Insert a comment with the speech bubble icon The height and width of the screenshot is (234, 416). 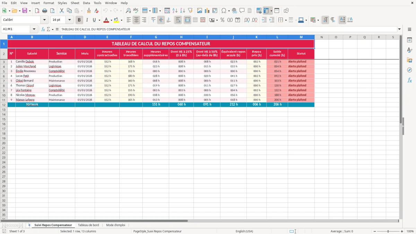(x=242, y=11)
